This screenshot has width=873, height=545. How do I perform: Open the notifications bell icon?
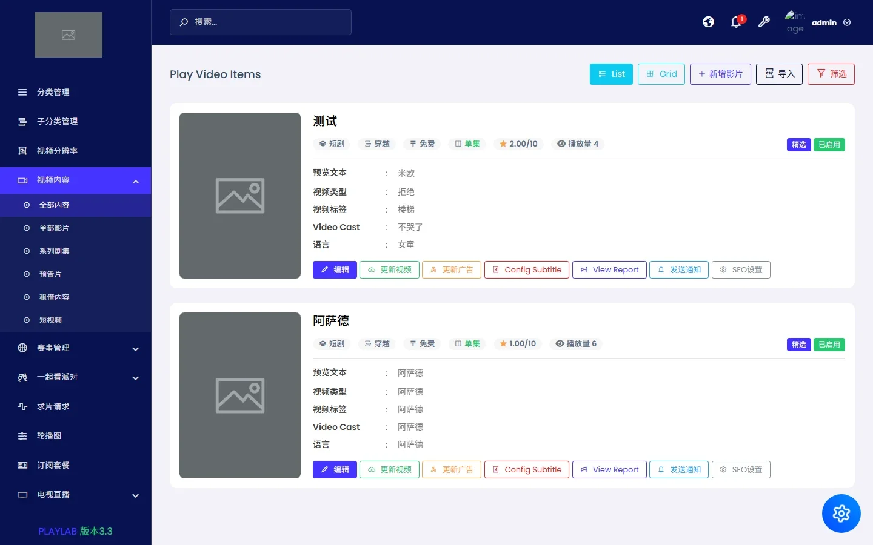[x=737, y=22]
